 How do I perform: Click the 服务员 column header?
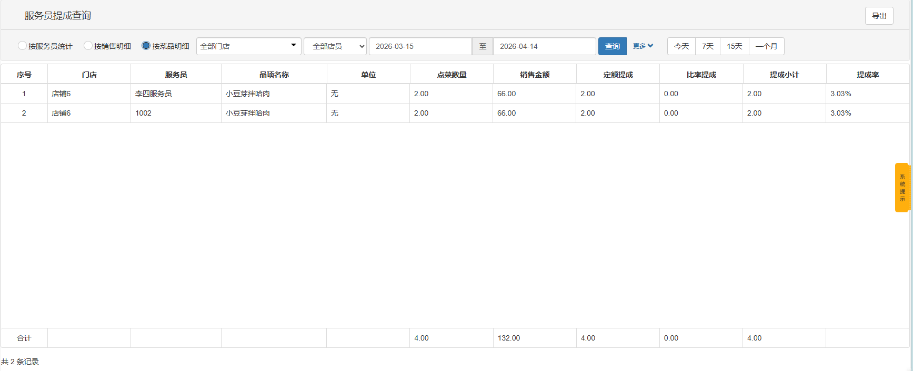(x=176, y=75)
